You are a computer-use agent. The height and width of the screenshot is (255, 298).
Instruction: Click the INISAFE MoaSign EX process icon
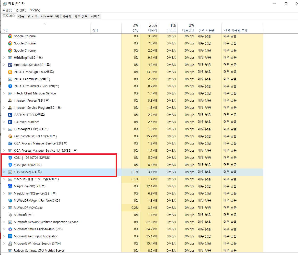coord(10,72)
